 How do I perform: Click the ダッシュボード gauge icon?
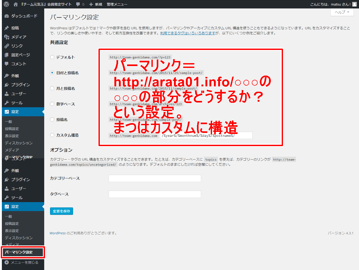tap(7, 16)
